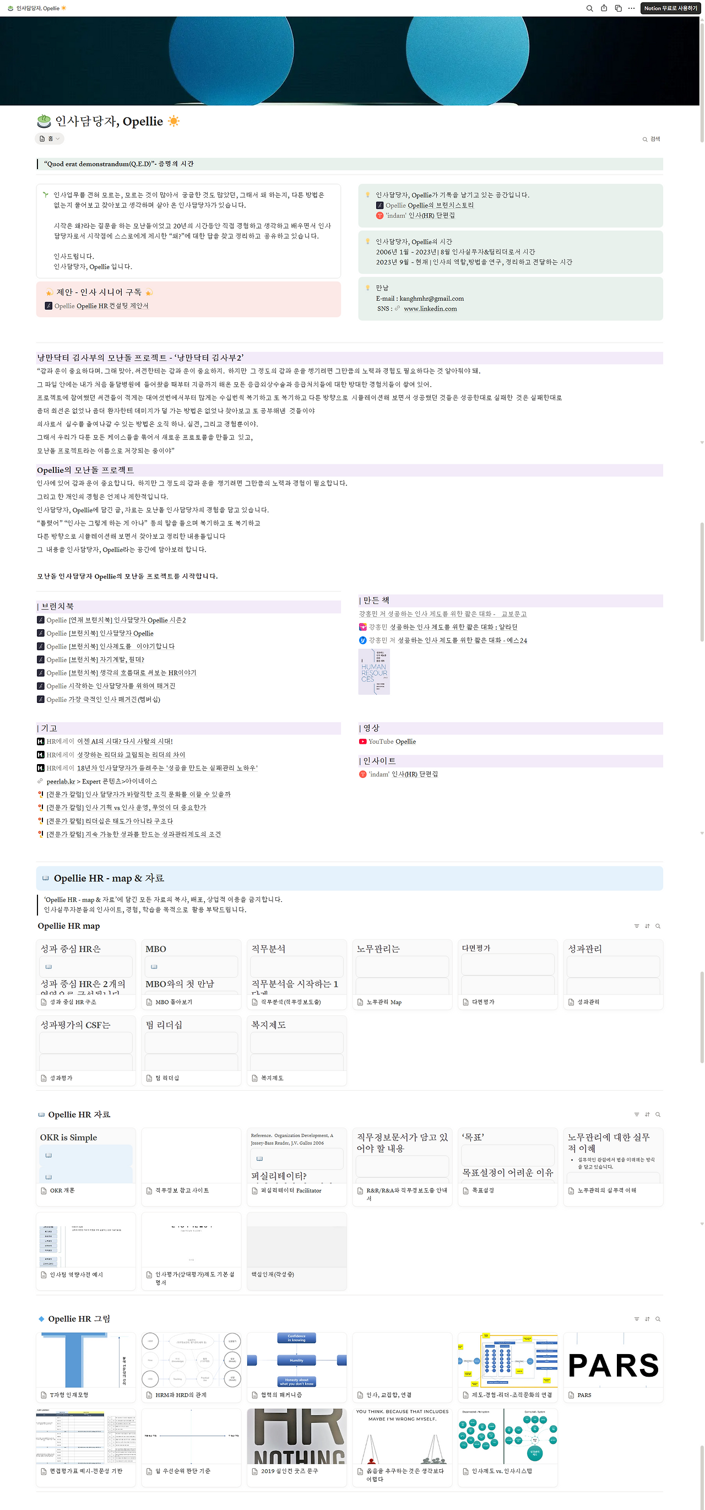705x1510 pixels.
Task: Click the HUMAN RESOURCES book cover image
Action: (374, 672)
